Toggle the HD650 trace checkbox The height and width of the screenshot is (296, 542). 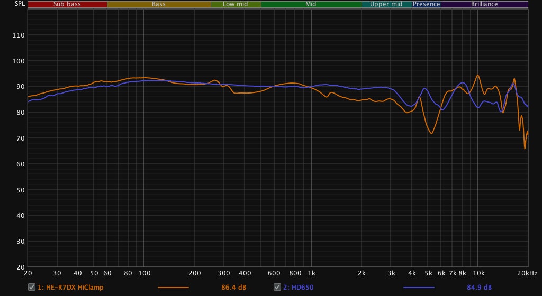click(x=277, y=287)
